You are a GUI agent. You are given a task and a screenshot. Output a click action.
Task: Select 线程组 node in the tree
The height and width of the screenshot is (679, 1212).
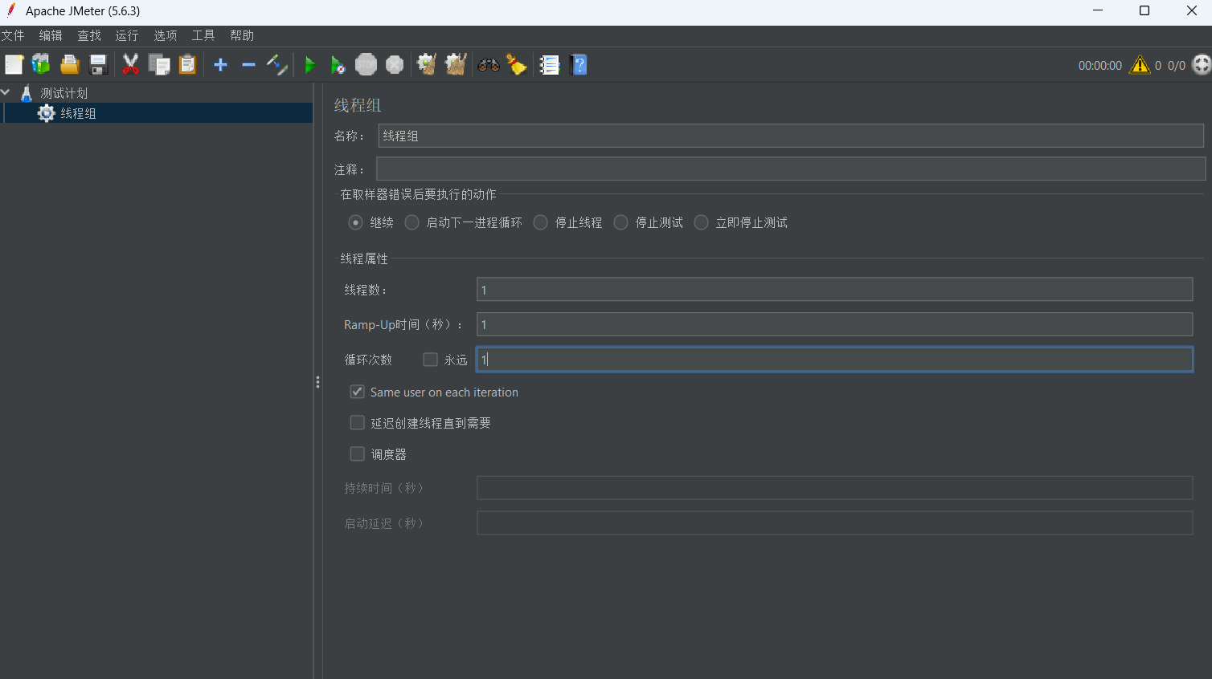(78, 113)
